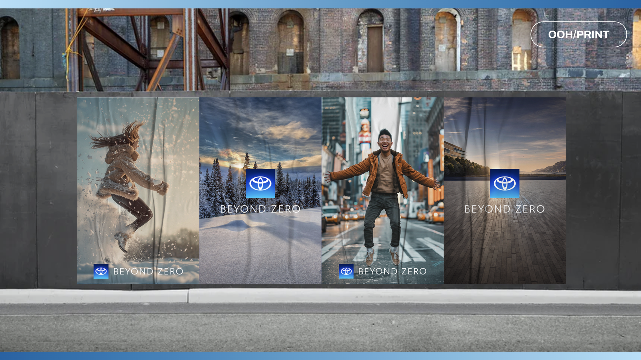Click the Toyota logo on the snowy forest poster

260,183
